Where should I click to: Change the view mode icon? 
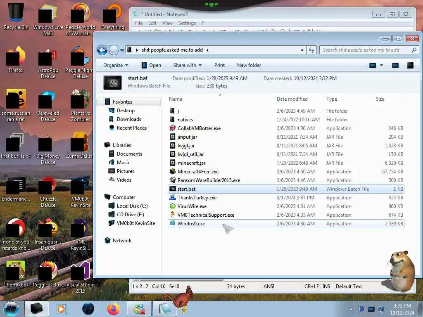point(373,65)
